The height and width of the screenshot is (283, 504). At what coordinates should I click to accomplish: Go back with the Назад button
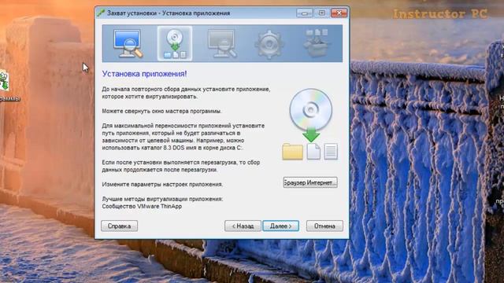pyautogui.click(x=243, y=226)
